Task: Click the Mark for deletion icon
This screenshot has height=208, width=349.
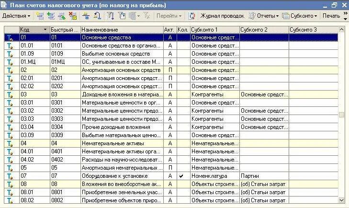Action: [73, 16]
